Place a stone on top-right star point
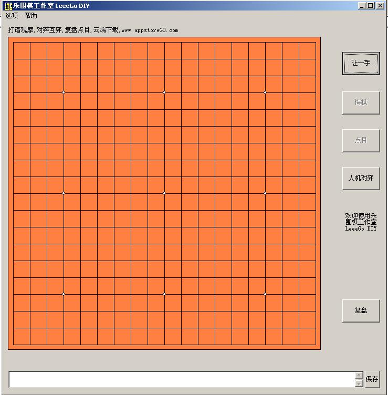The width and height of the screenshot is (388, 395). [265, 92]
